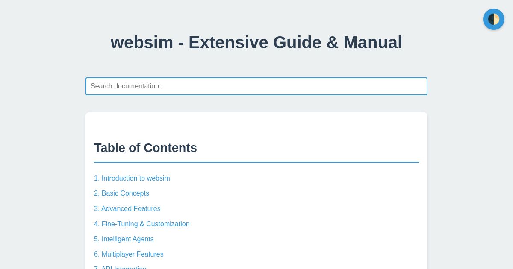513x269 pixels.
Task: Open Fine-Tuning & Customization documentation
Action: [142, 224]
